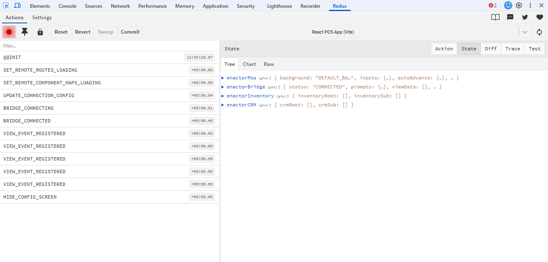Image resolution: width=548 pixels, height=262 pixels.
Task: Open the Diff tab
Action: [x=491, y=48]
